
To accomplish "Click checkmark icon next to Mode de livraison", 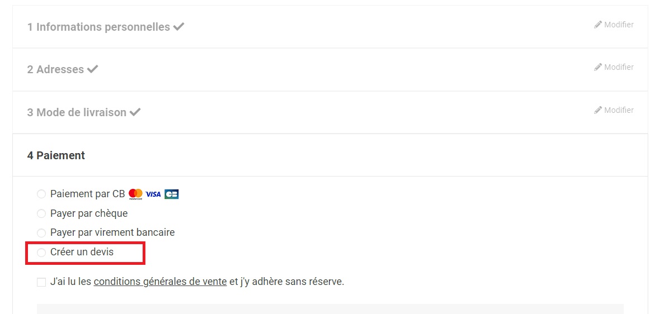I will pos(135,112).
